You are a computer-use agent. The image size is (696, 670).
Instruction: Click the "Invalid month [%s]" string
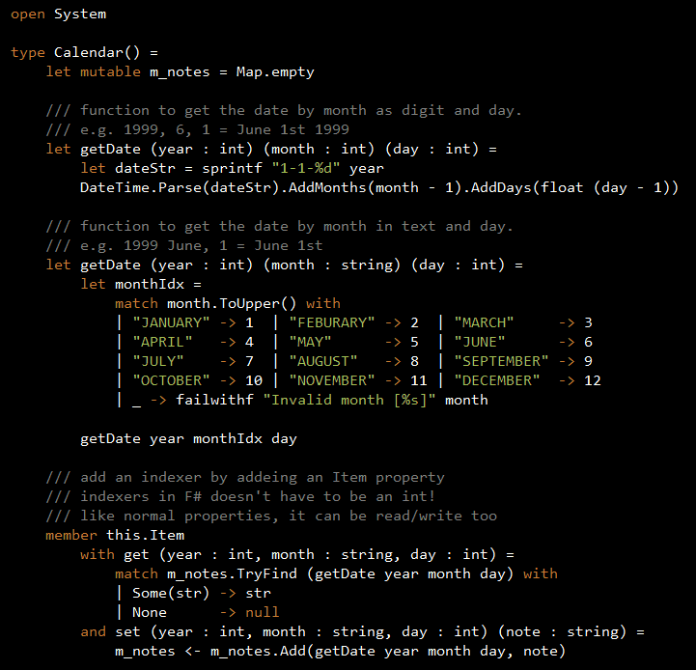point(353,400)
